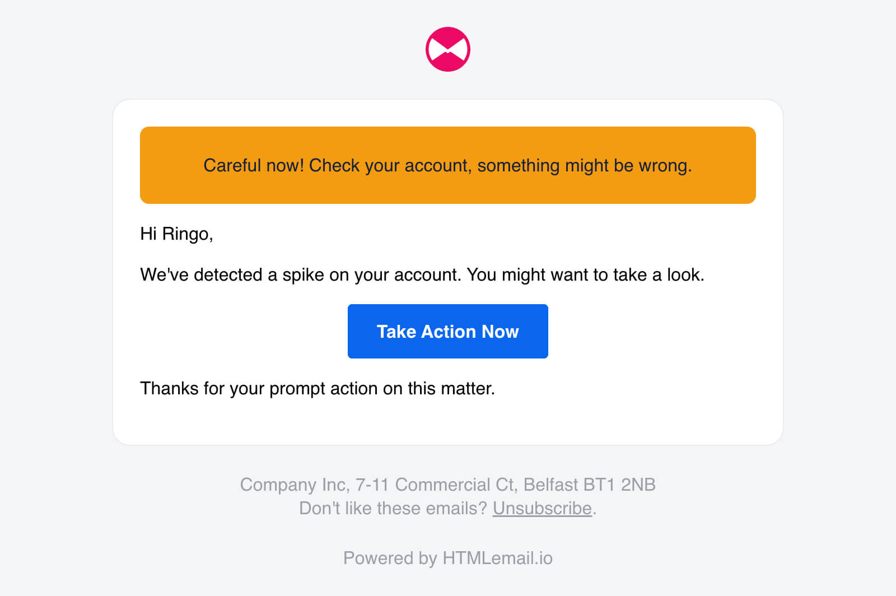Viewport: 896px width, 596px height.
Task: Click the name Ringo in greeting
Action: pos(187,234)
